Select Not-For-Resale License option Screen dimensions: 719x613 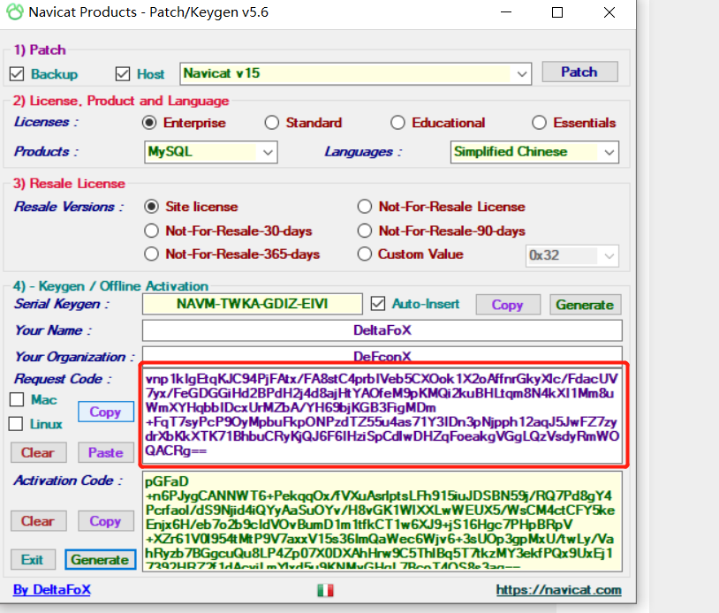[x=365, y=207]
